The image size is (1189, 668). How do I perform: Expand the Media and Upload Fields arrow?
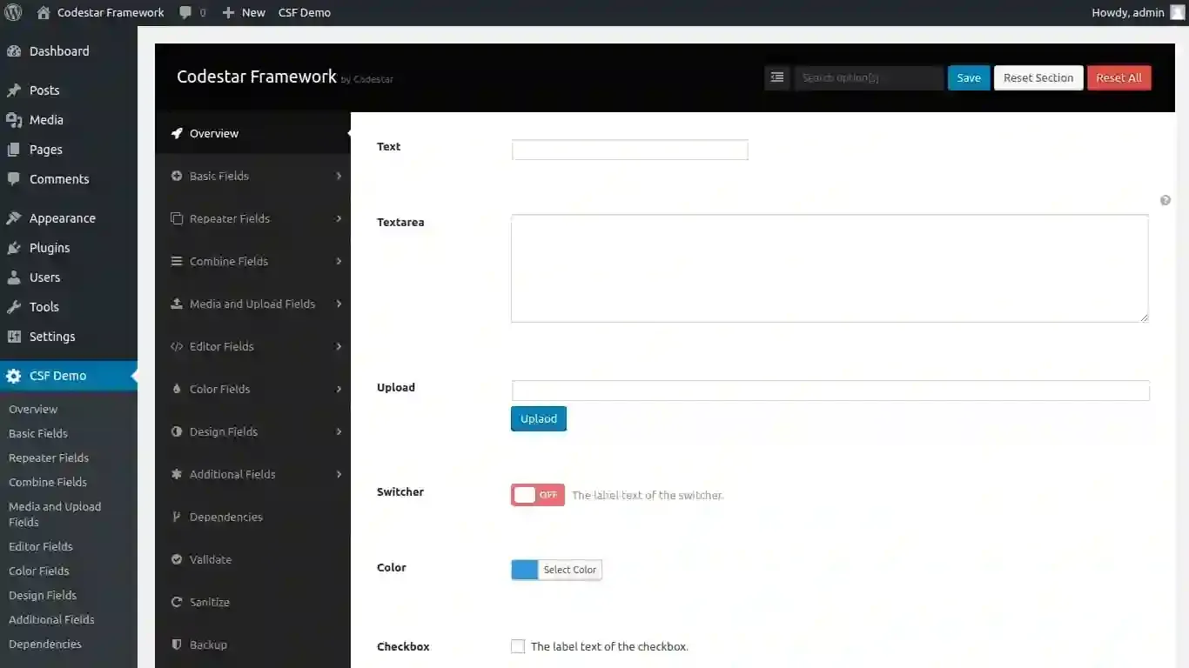click(339, 304)
